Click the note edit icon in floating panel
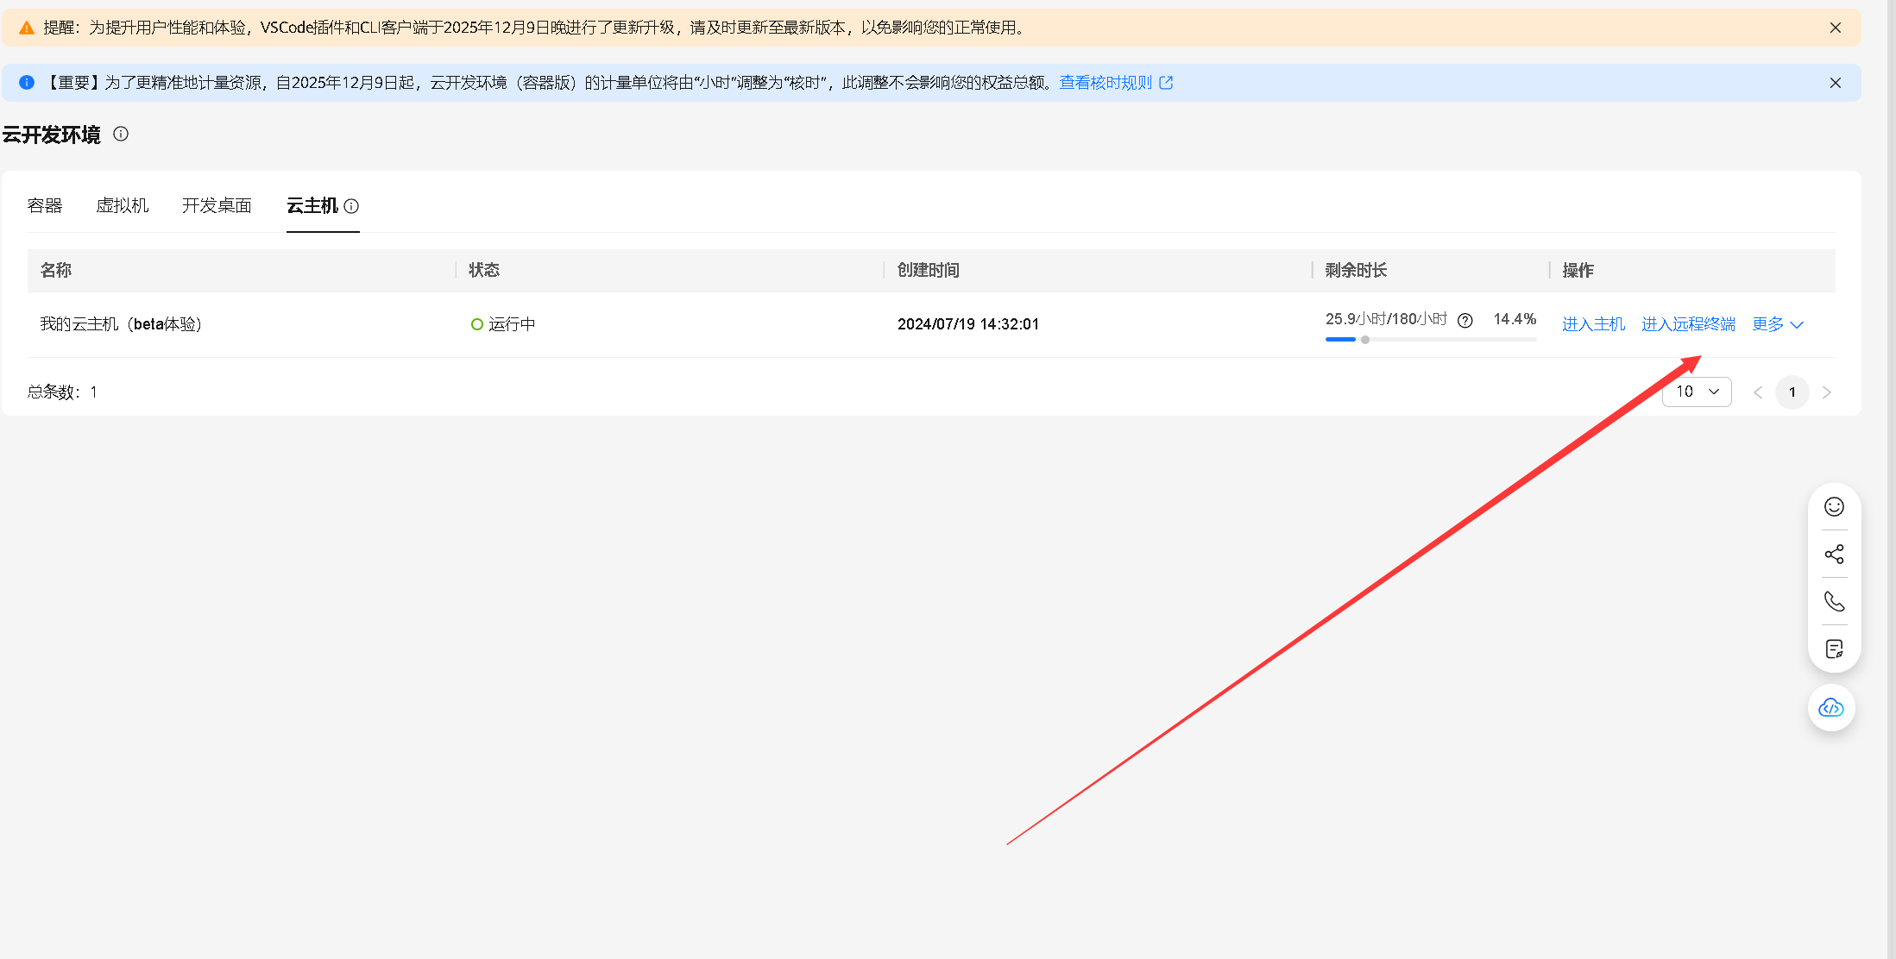 click(1834, 649)
